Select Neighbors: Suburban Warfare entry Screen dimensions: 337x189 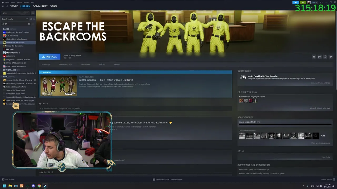tap(18, 60)
